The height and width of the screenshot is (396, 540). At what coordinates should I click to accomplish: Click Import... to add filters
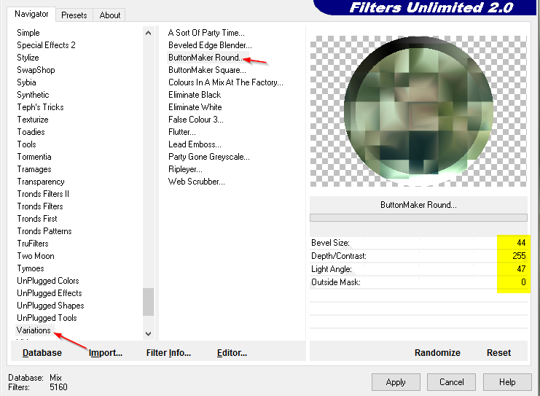tap(106, 352)
